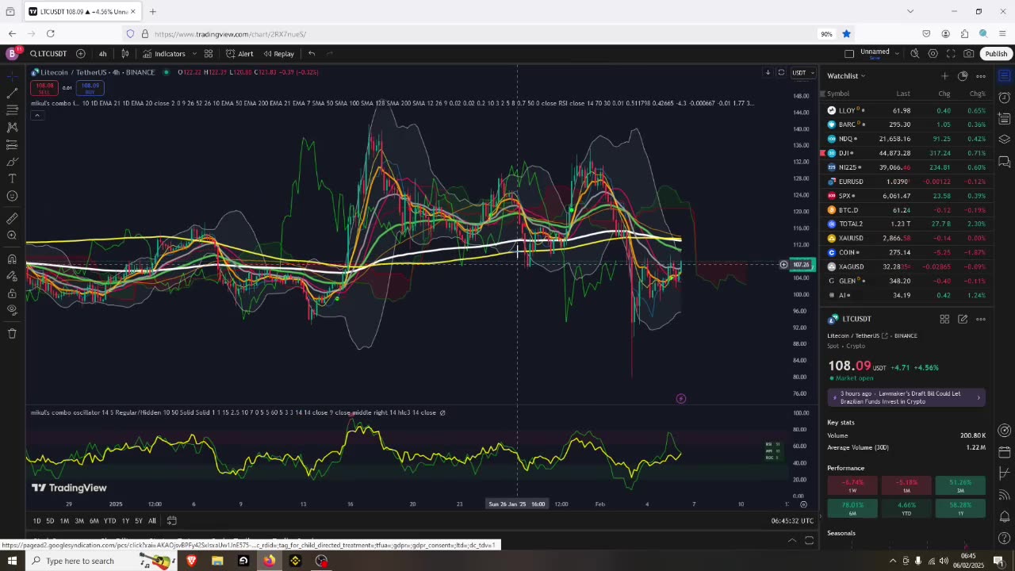This screenshot has height=571, width=1015.
Task: Open the Firefox icon in the taskbar
Action: pos(270,561)
